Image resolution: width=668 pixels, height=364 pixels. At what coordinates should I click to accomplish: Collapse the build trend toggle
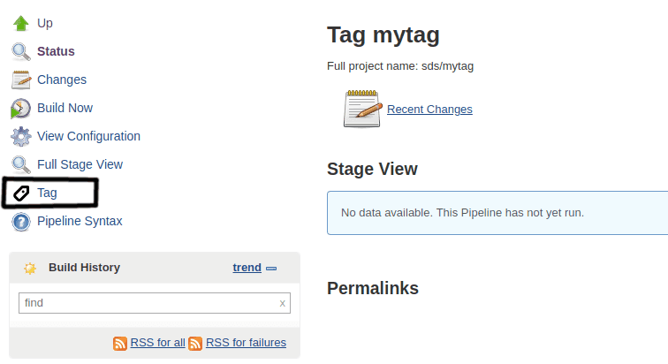(271, 268)
